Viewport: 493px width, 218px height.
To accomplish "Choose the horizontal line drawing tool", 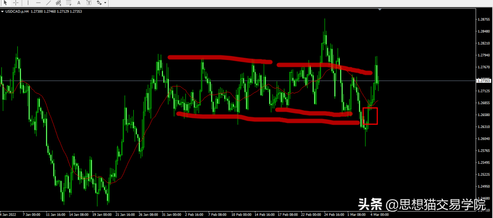I will 38,3.
